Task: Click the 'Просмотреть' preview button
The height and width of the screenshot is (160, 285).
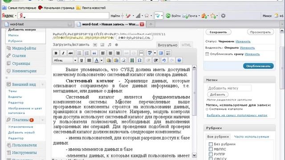Action: 260,32
